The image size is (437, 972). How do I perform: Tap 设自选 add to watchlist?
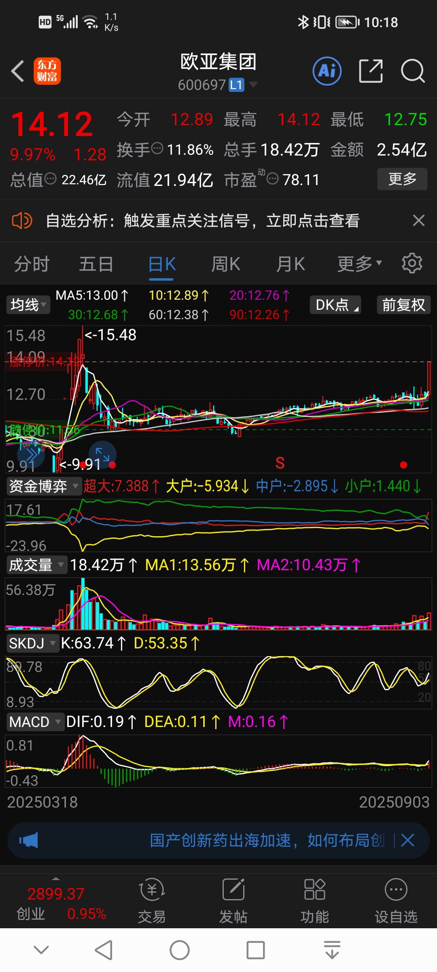point(396,900)
